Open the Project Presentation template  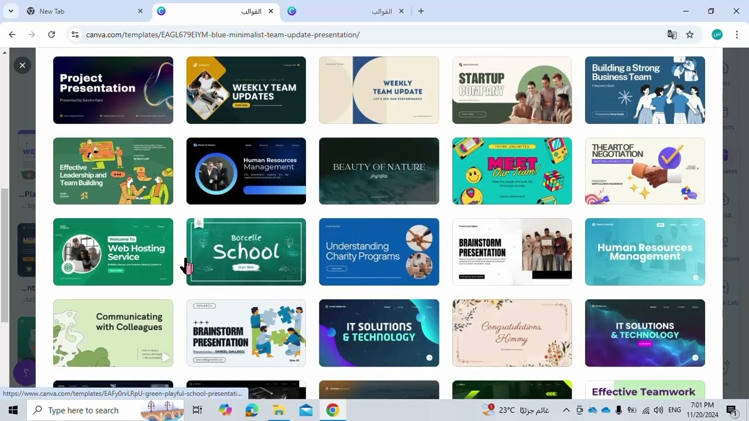[x=113, y=90]
